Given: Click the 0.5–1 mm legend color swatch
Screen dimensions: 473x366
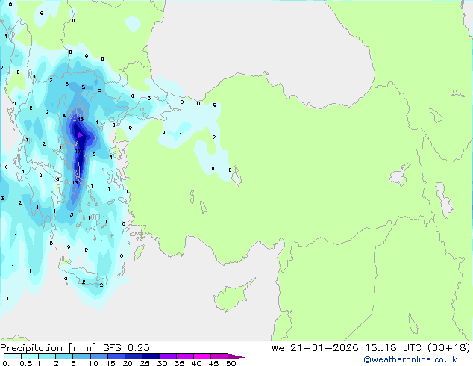Looking at the screenshot, I should point(30,356).
